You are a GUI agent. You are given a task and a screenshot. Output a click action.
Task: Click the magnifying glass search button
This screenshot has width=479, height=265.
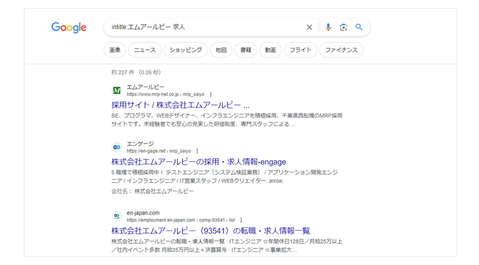click(359, 27)
